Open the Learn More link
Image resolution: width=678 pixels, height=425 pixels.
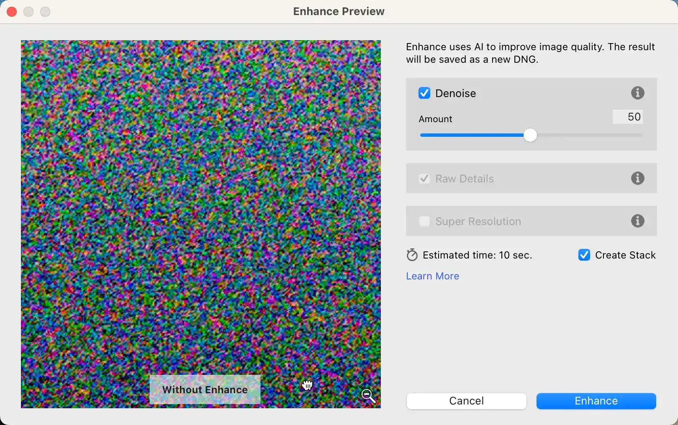tap(433, 276)
